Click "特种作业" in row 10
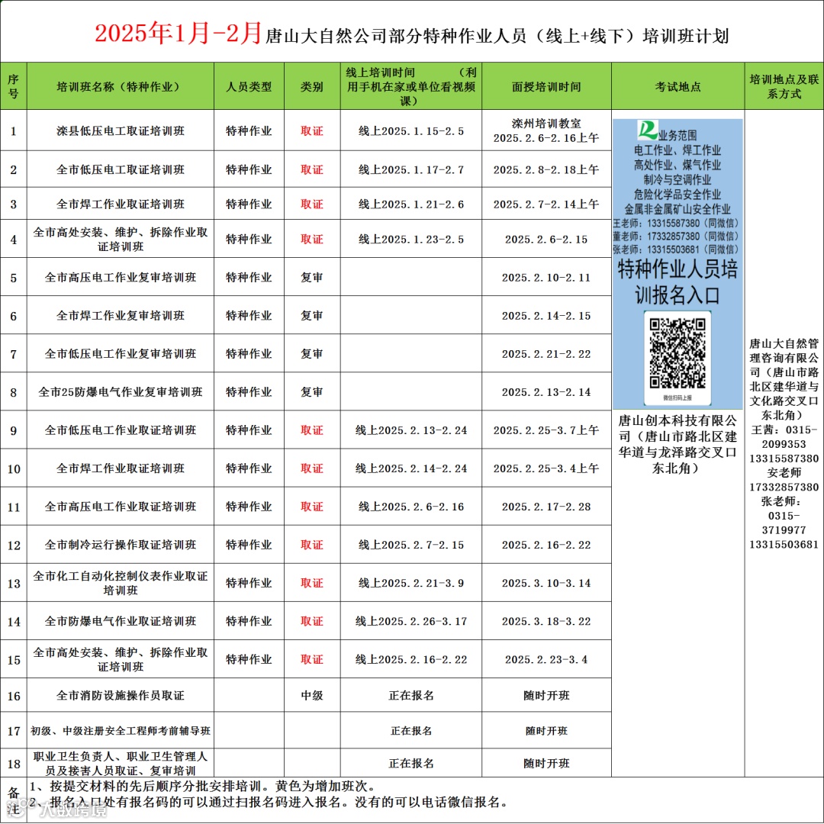Screen dimensions: 824x824 coord(249,468)
